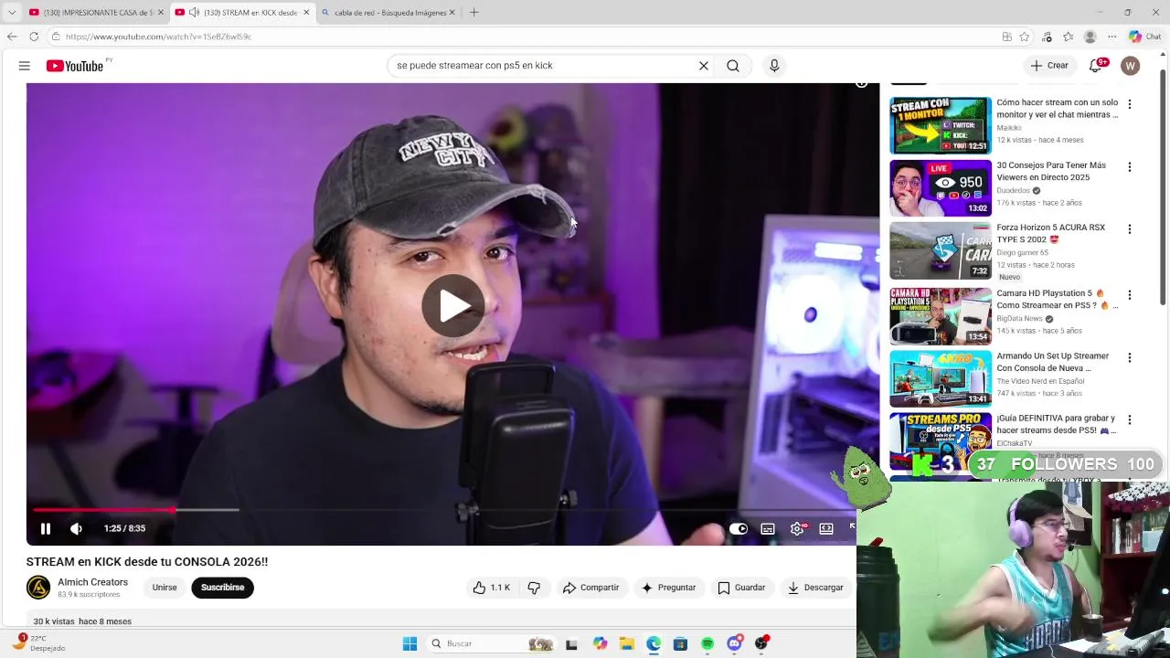Open options for Armando Un Set Up video
The width and height of the screenshot is (1170, 658).
(1130, 357)
